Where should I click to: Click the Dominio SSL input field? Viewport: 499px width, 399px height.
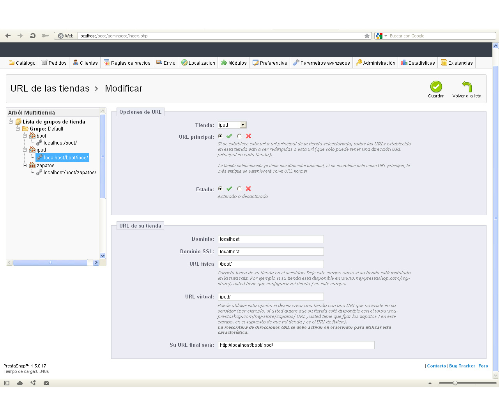tap(271, 252)
